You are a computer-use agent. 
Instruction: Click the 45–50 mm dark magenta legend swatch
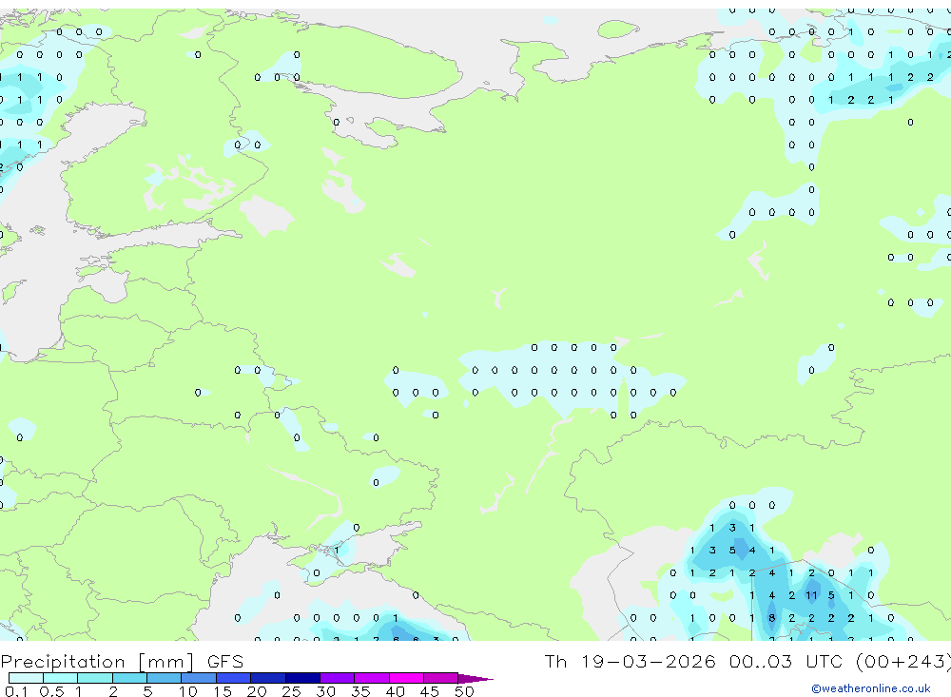point(441,678)
